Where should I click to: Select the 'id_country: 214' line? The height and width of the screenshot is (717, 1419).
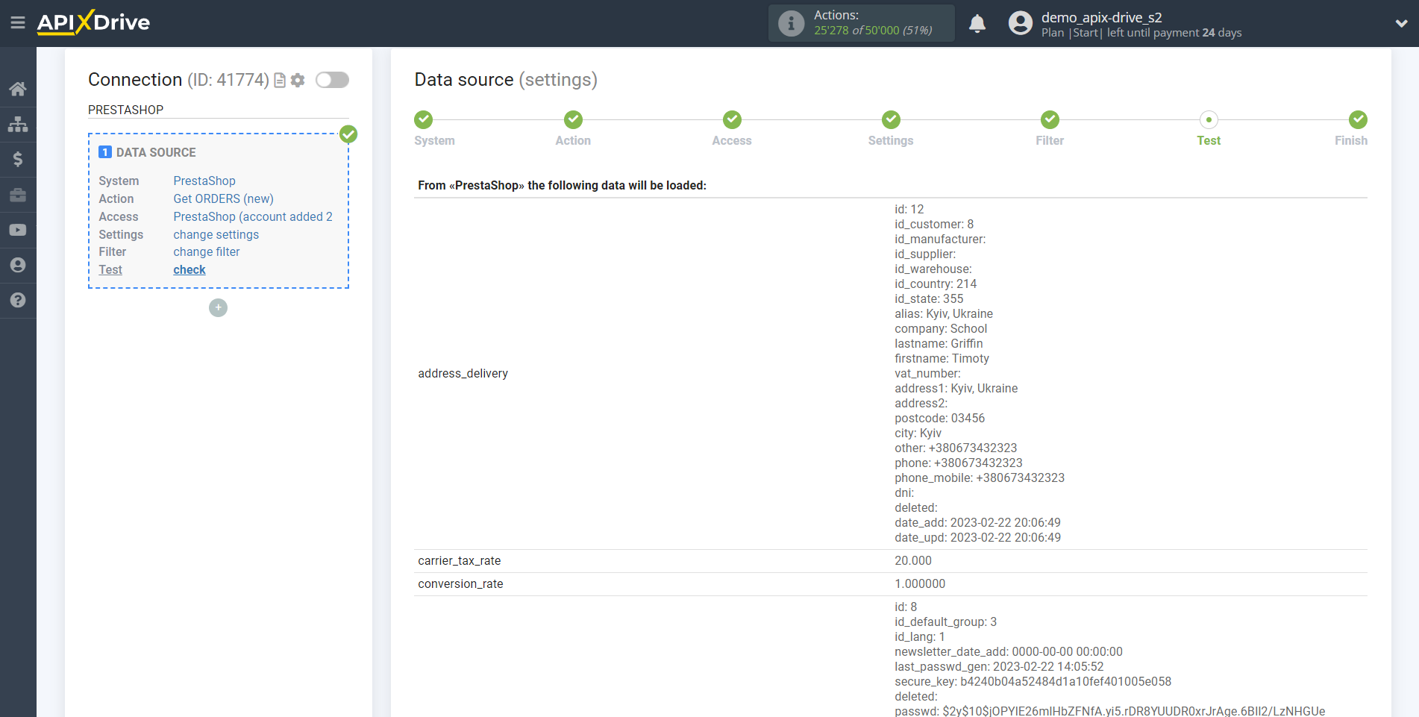(x=936, y=284)
